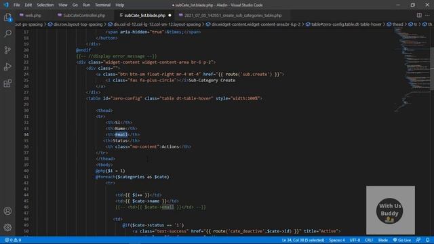Open the Explorer view in activity bar

pos(7,18)
